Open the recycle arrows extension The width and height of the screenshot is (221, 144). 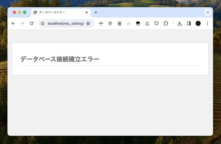tap(147, 23)
